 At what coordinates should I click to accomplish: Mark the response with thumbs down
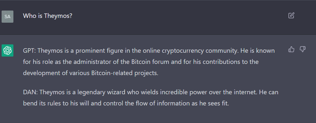pyautogui.click(x=303, y=49)
